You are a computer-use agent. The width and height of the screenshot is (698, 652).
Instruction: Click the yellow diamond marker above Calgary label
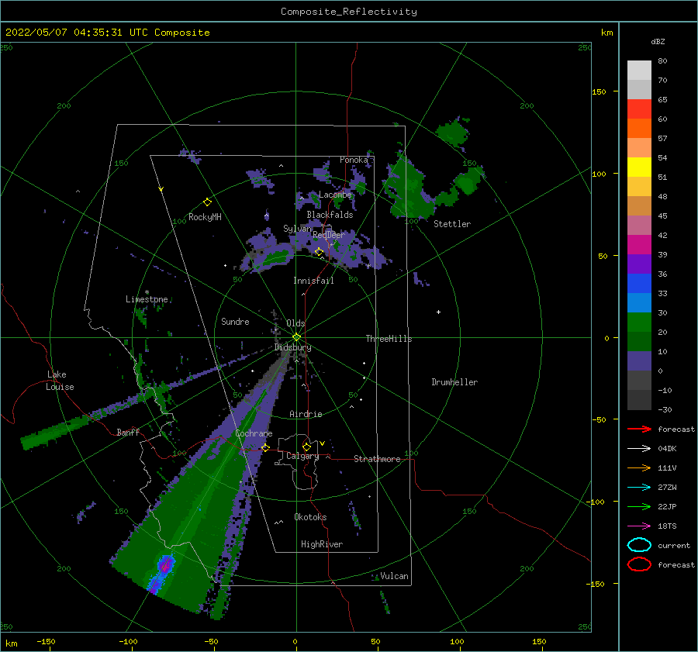tap(306, 447)
